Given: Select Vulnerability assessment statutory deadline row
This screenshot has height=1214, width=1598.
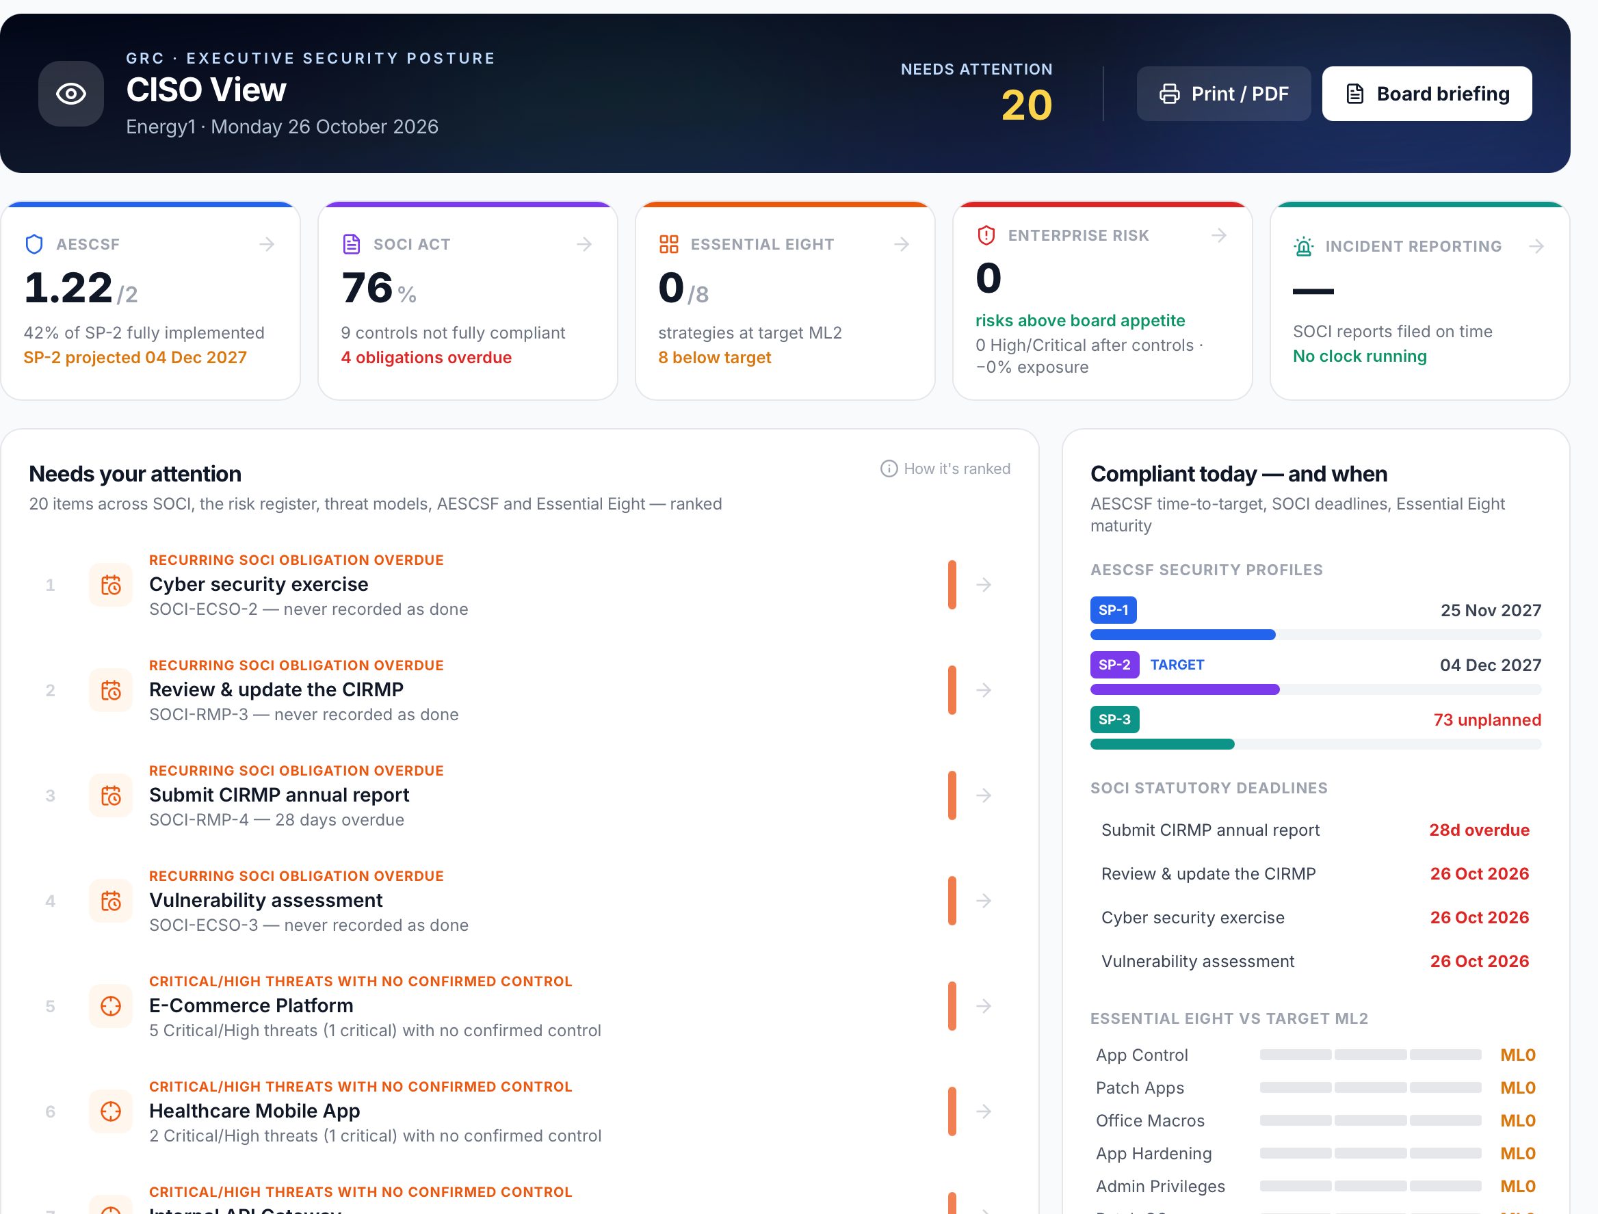Looking at the screenshot, I should point(1315,962).
